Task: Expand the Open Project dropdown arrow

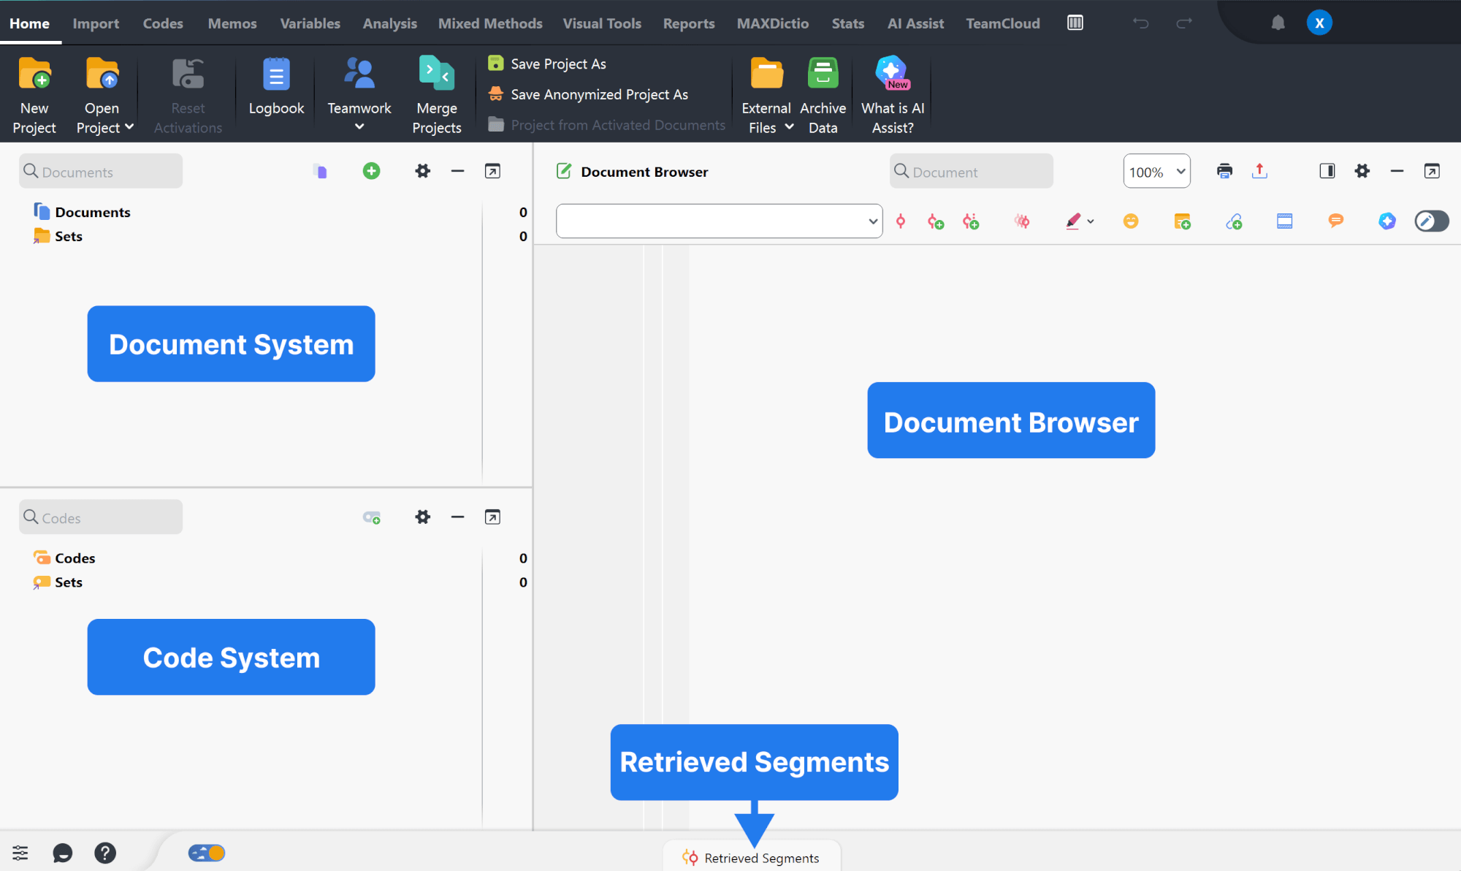Action: (x=129, y=127)
